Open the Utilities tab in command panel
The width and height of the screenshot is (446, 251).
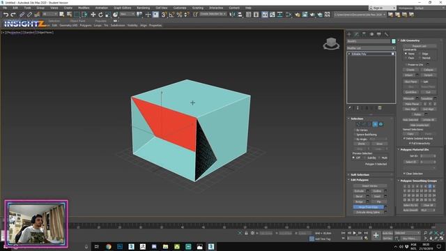tap(386, 34)
